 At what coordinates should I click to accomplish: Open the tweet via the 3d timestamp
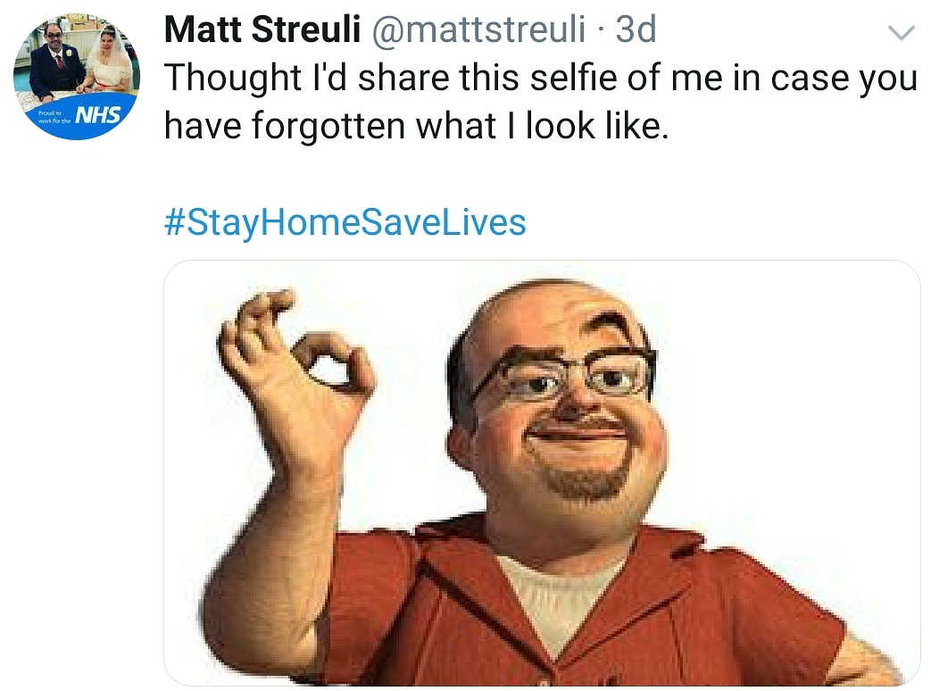tap(636, 29)
